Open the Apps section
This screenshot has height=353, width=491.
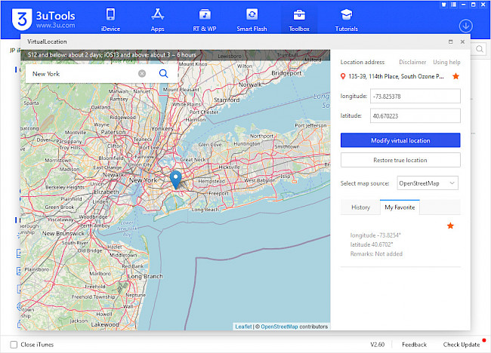coord(158,20)
